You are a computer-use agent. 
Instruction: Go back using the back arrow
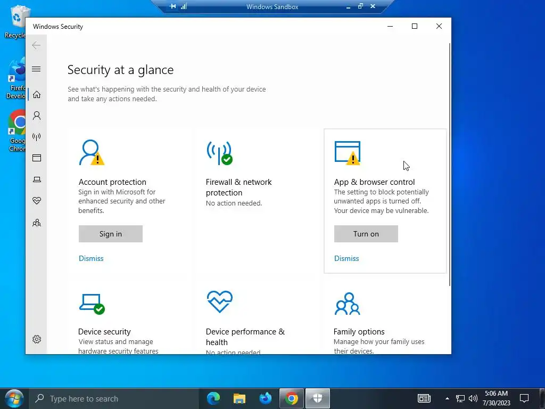(36, 45)
